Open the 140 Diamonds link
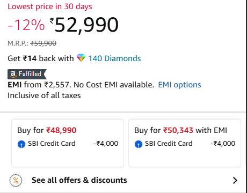Image resolution: width=247 pixels, height=193 pixels. 114,58
